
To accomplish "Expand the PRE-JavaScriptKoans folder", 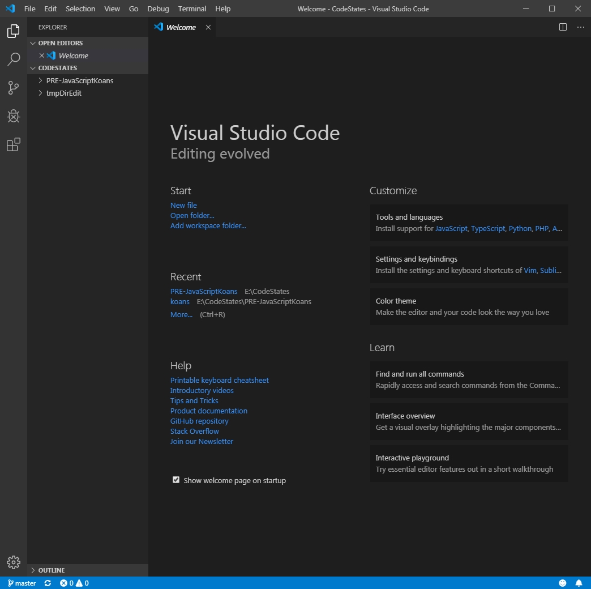I will click(88, 80).
